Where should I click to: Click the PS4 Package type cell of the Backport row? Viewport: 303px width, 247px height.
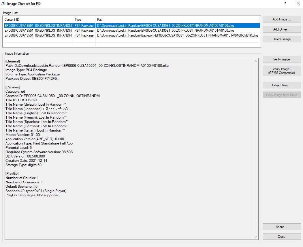(84, 35)
